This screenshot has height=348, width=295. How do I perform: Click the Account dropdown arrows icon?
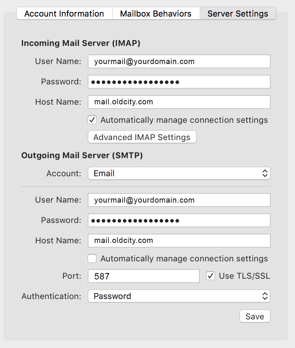(265, 174)
